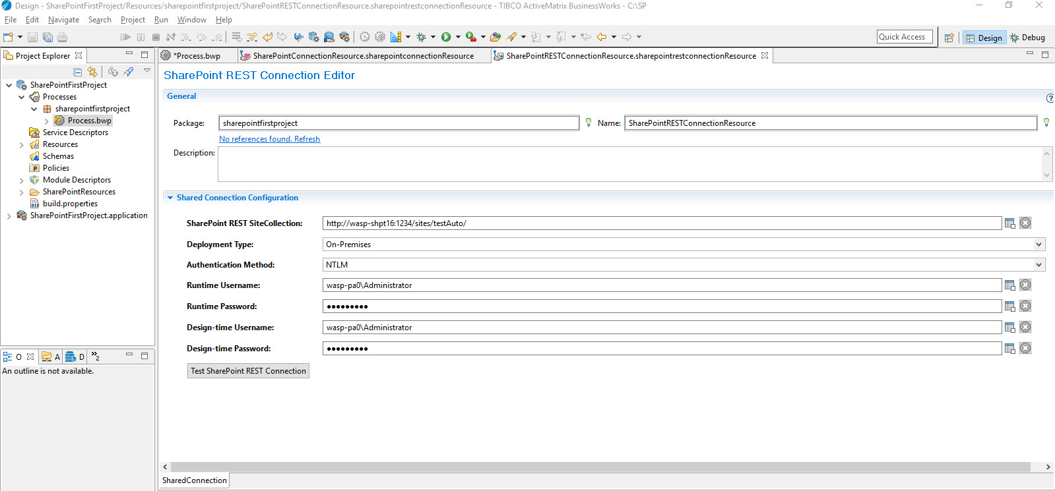Open module property picker for SiteCollection URL
Screen dimensions: 1055x491
coord(1009,223)
